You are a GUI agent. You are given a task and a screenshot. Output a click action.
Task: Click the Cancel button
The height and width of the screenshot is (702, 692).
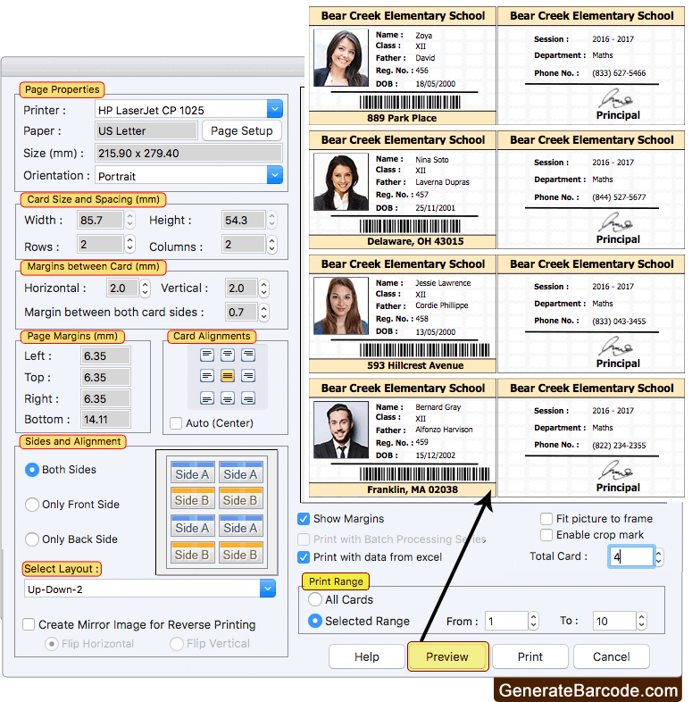pyautogui.click(x=612, y=656)
